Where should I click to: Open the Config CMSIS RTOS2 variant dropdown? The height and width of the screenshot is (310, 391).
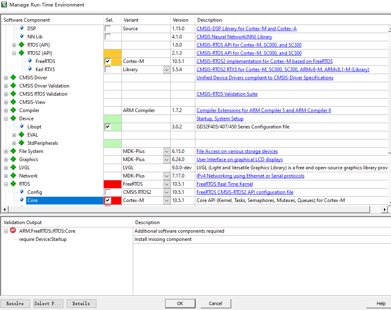point(167,192)
